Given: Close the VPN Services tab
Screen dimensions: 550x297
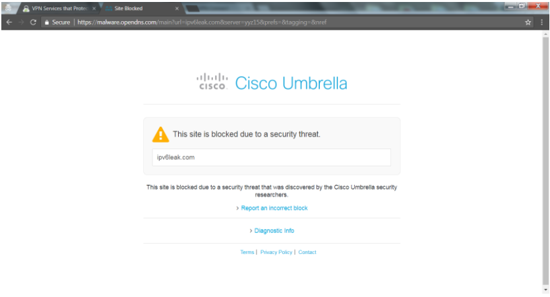Looking at the screenshot, I should [94, 9].
